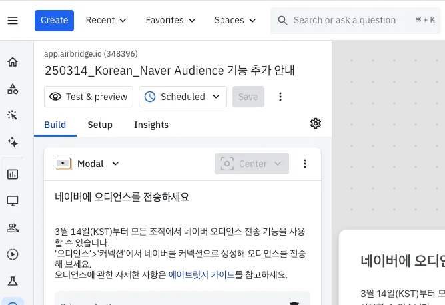
Task: Open the three-dot menu beside Save
Action: (280, 97)
